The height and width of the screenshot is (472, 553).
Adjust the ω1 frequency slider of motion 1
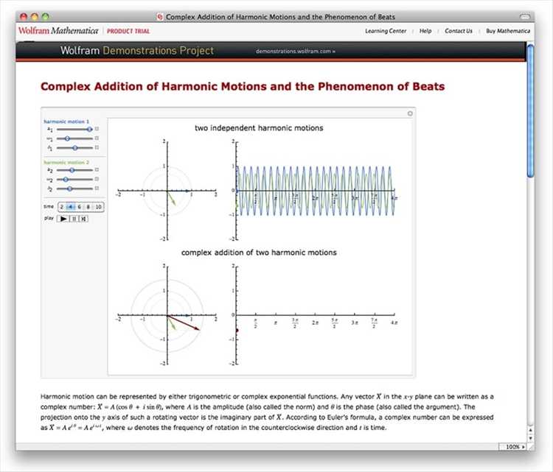point(74,138)
